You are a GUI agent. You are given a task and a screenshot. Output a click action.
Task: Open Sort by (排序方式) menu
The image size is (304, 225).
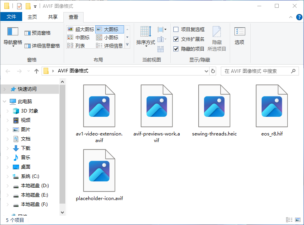click(146, 36)
